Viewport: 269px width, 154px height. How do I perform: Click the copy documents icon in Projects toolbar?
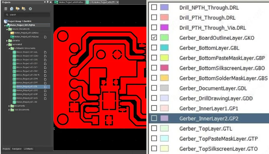(12, 9)
